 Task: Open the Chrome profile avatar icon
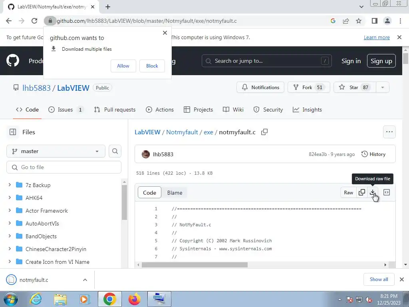387,21
